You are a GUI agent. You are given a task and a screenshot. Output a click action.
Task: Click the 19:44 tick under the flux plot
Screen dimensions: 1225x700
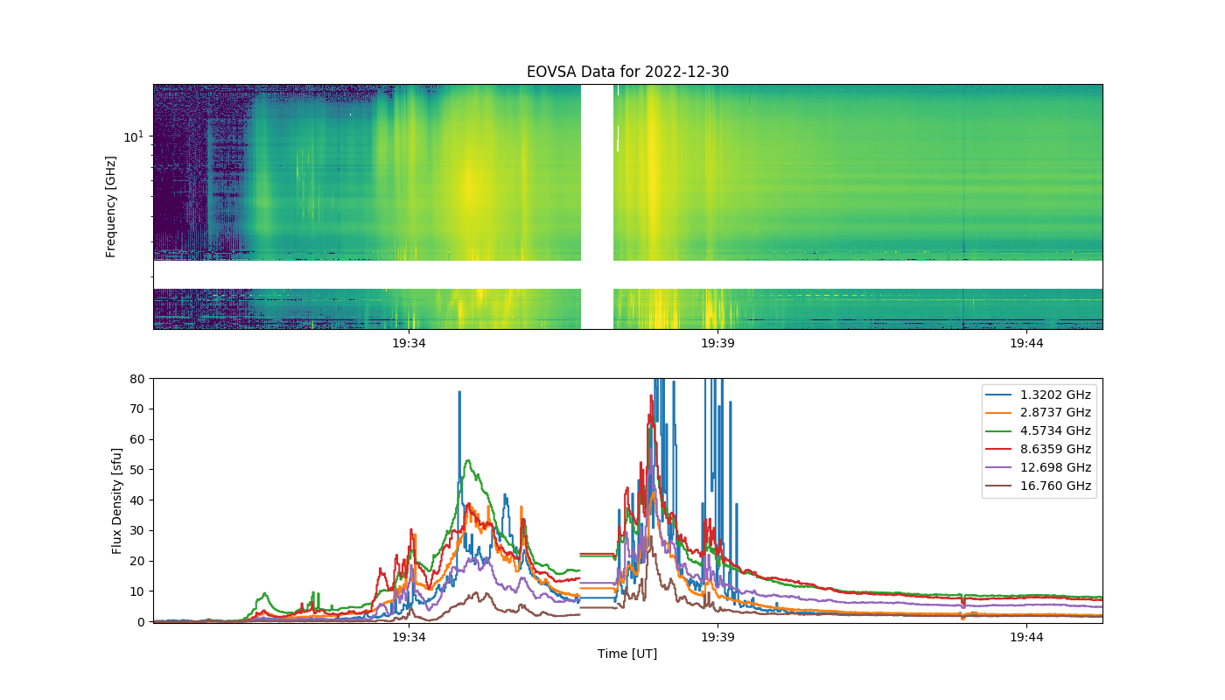1026,637
